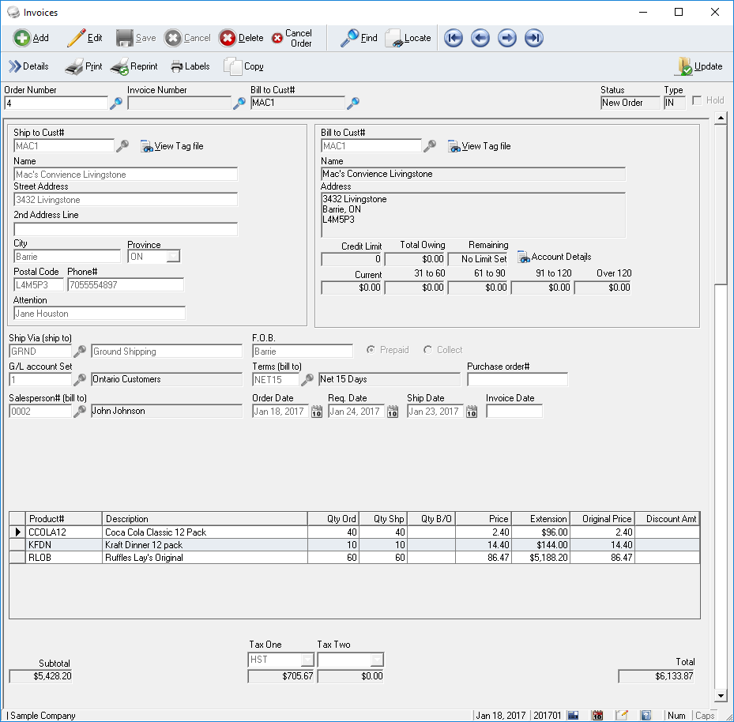Select the Prepaid radio button

371,350
